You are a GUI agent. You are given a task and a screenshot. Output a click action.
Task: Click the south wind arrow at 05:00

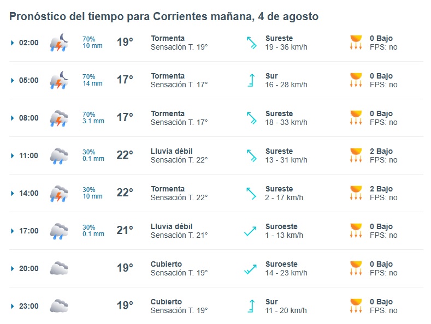[x=251, y=80]
